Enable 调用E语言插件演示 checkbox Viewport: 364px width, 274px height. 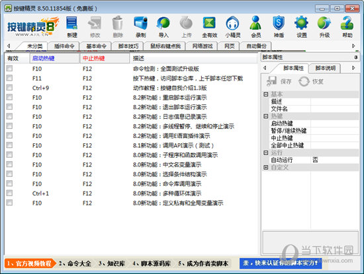[x=9, y=135]
